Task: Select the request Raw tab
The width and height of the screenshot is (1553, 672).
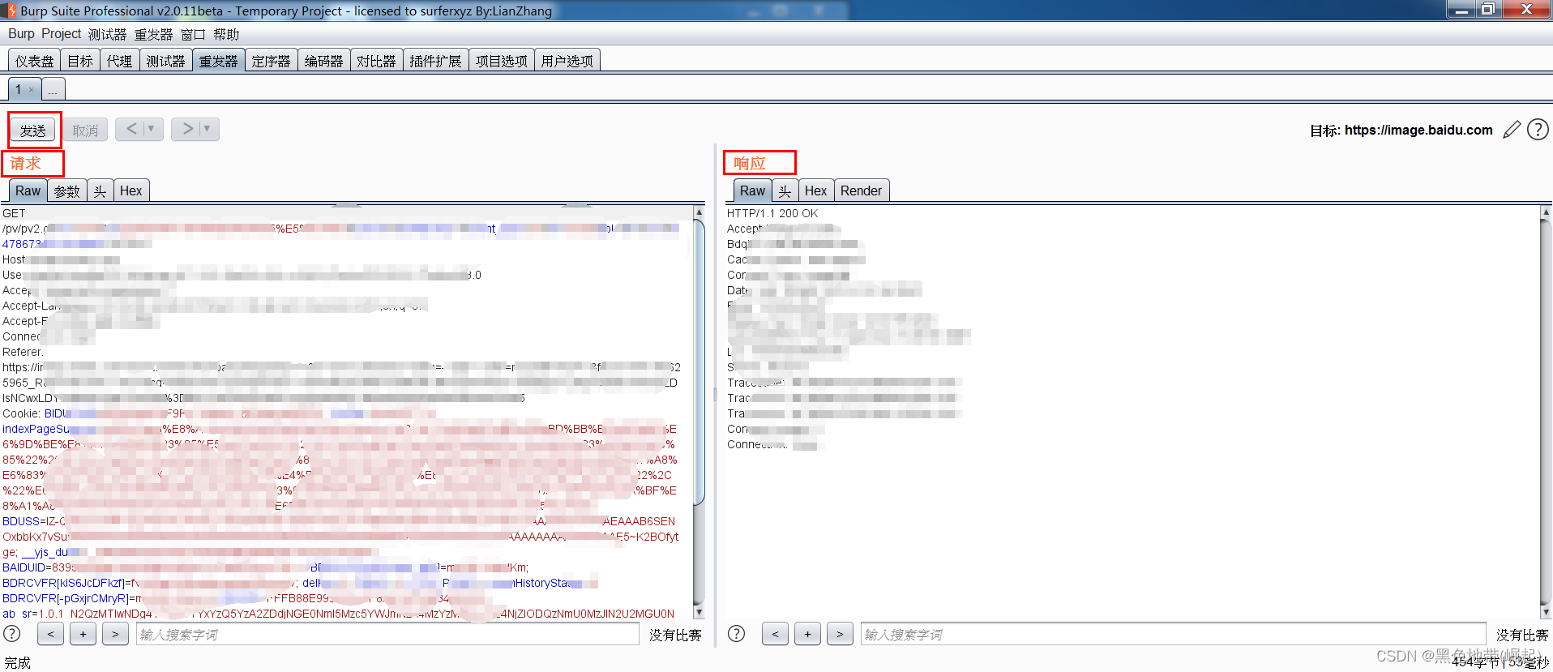Action: coord(28,190)
